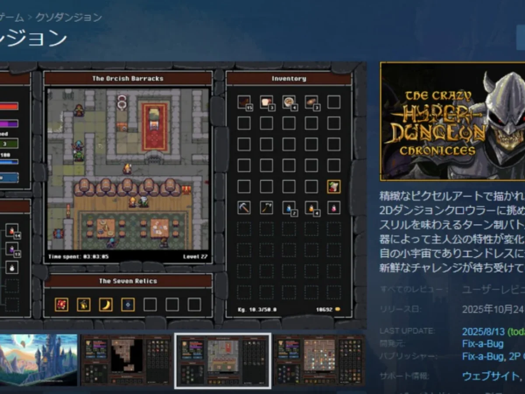
Task: Click the red potion with count 14
Action: click(12, 231)
